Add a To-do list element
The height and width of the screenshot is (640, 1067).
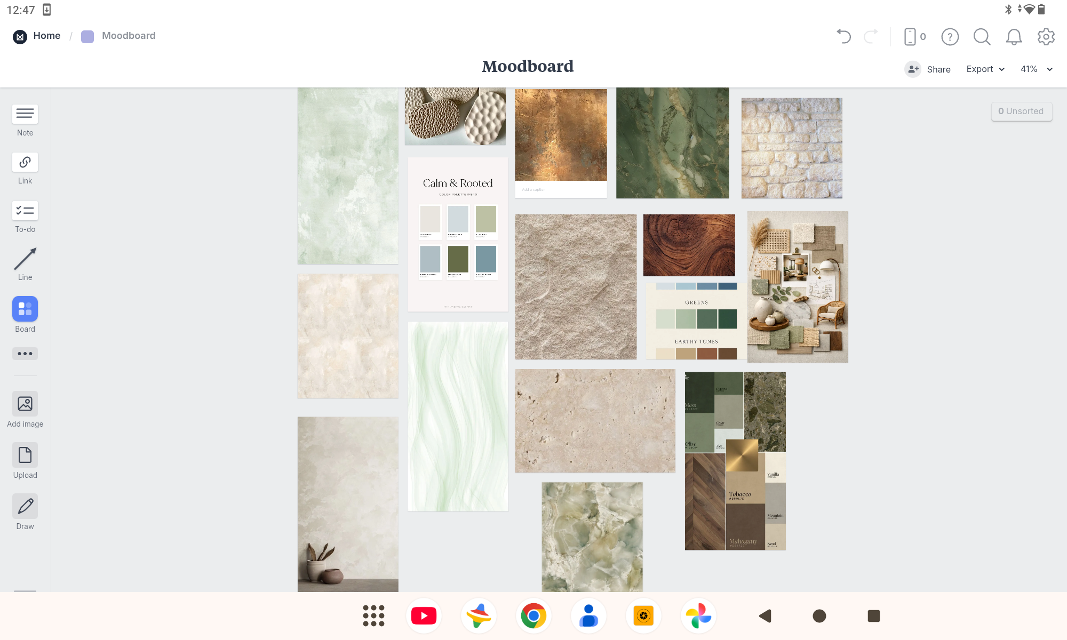point(25,211)
